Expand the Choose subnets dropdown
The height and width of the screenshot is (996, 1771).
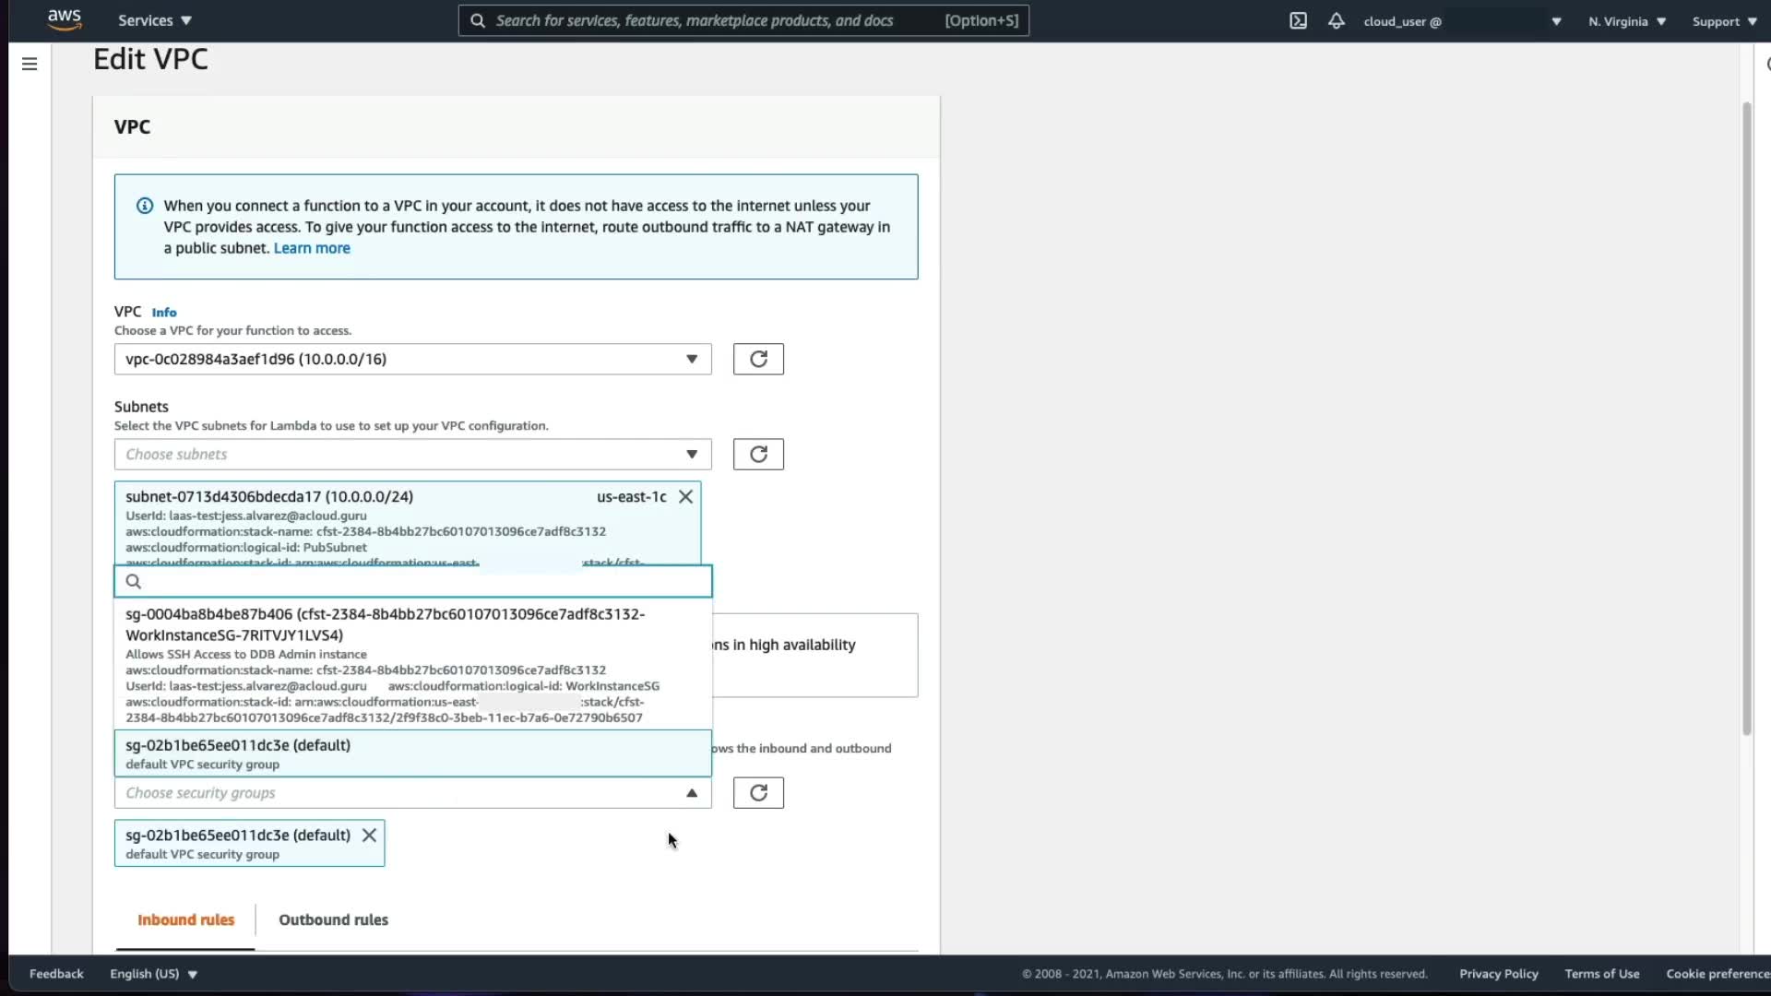[x=412, y=454]
